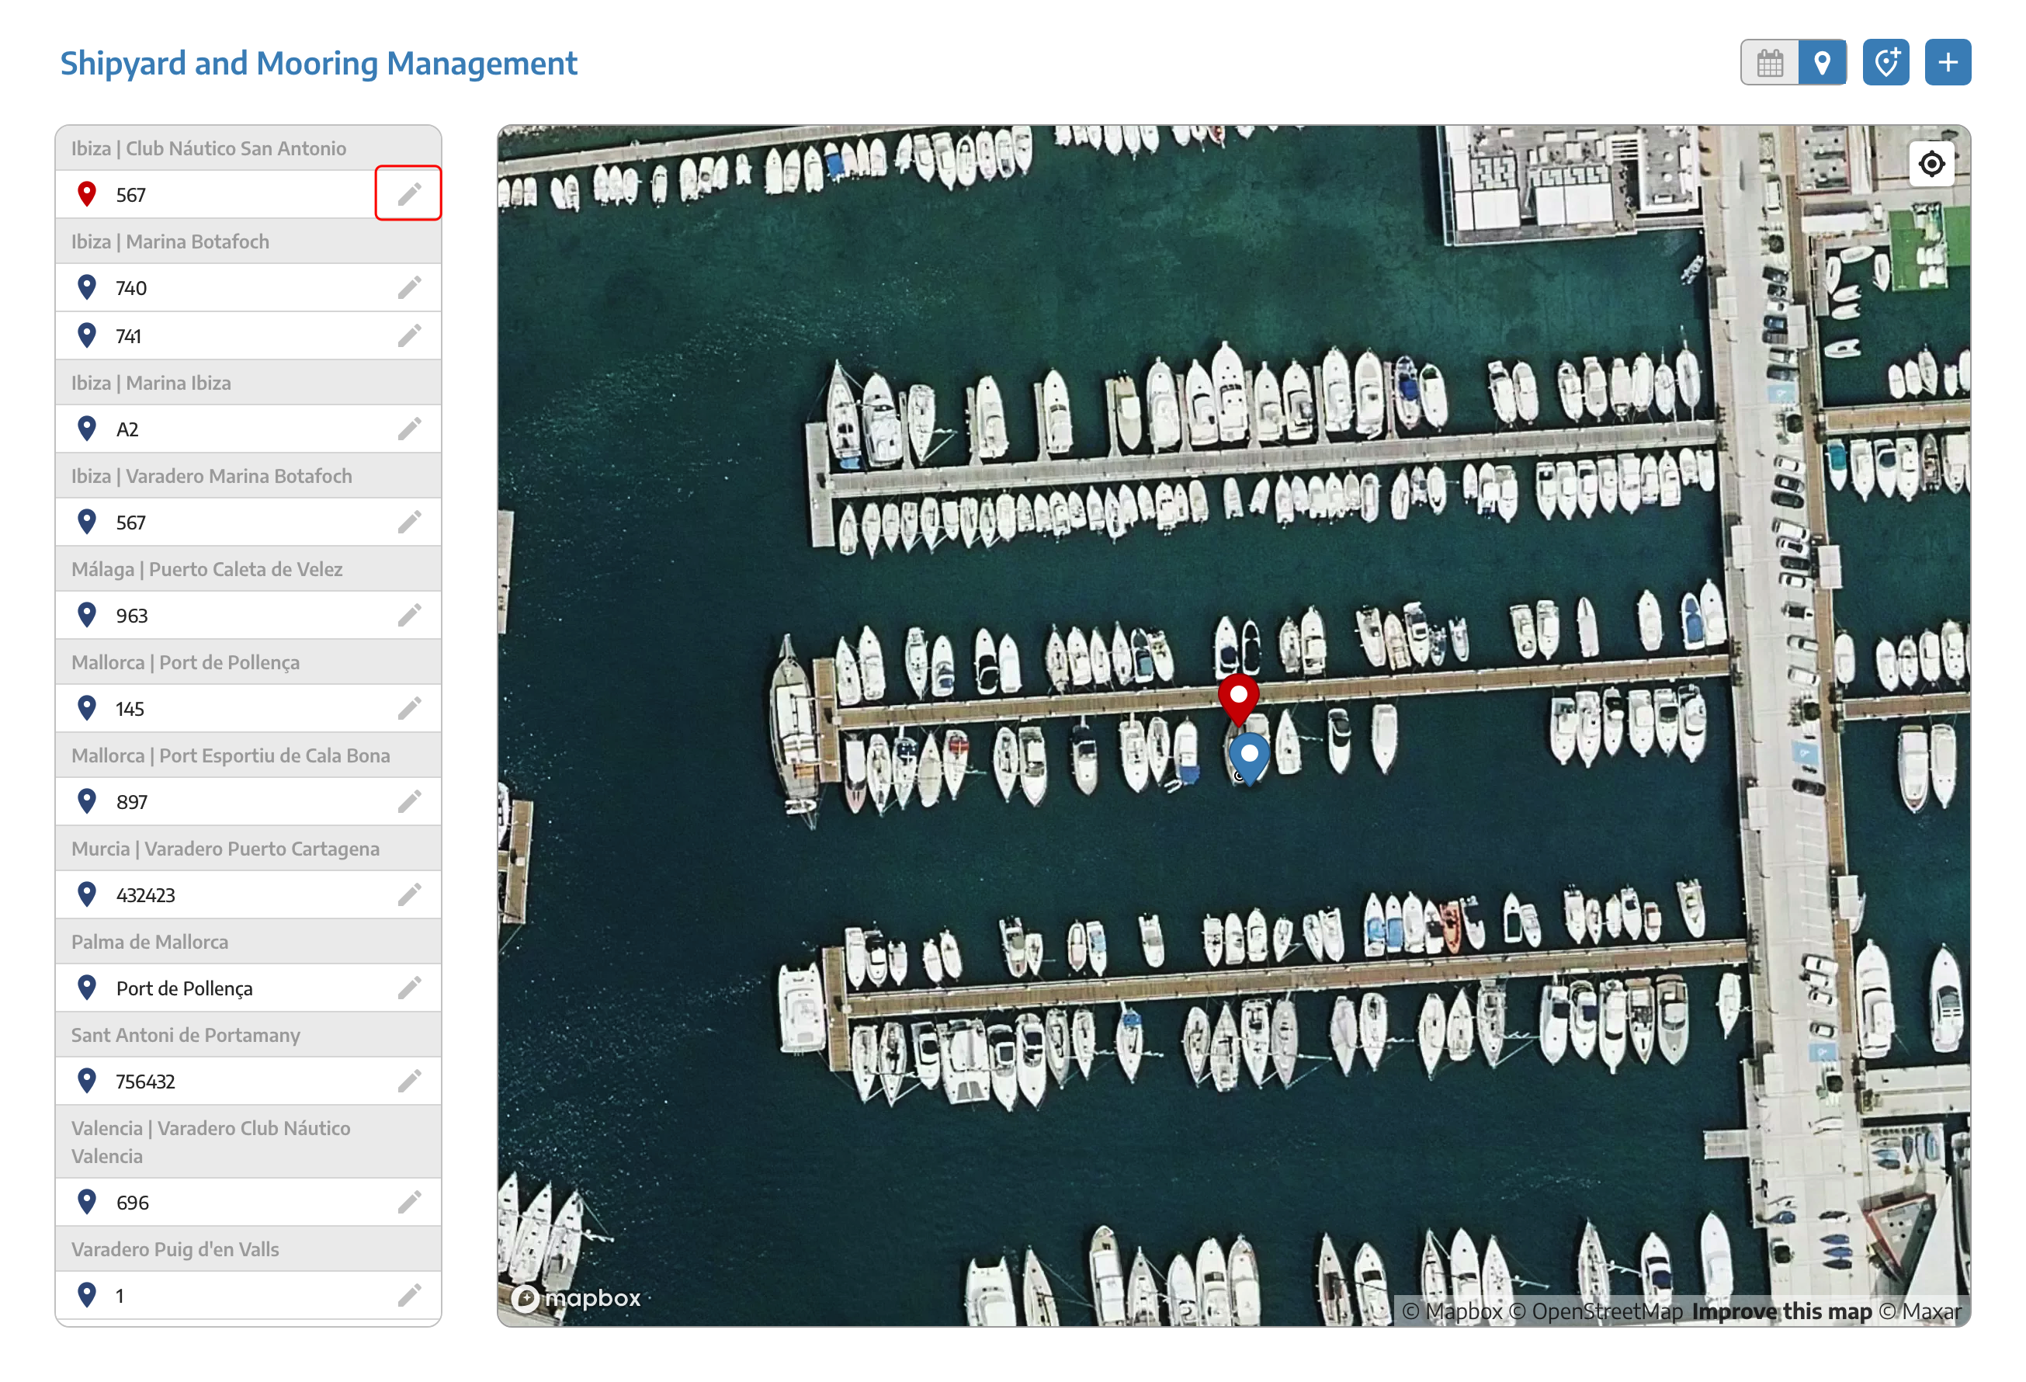This screenshot has width=2026, height=1382.
Task: Click the geolocate target icon on map
Action: [1931, 164]
